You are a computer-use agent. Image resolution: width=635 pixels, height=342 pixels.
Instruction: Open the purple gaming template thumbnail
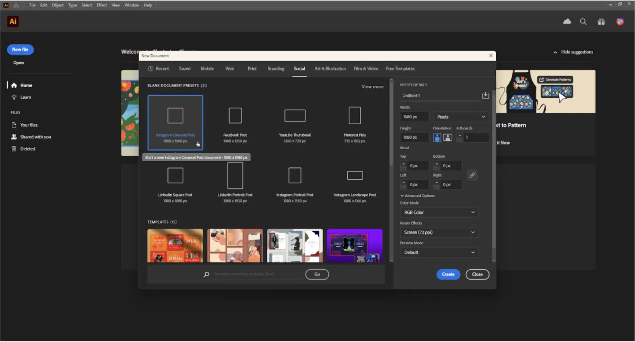[x=355, y=246]
